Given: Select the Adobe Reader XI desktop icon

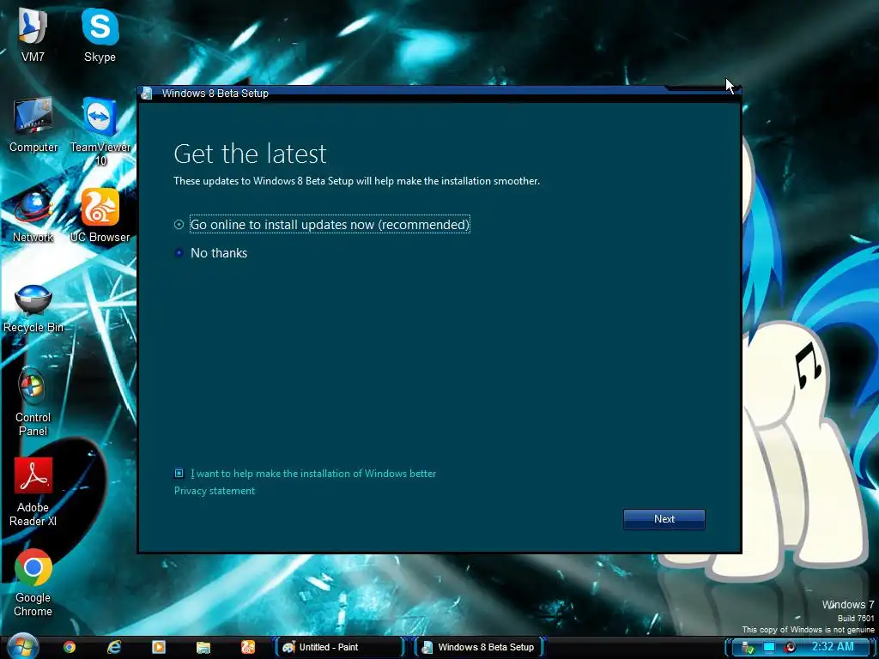Looking at the screenshot, I should pos(33,492).
